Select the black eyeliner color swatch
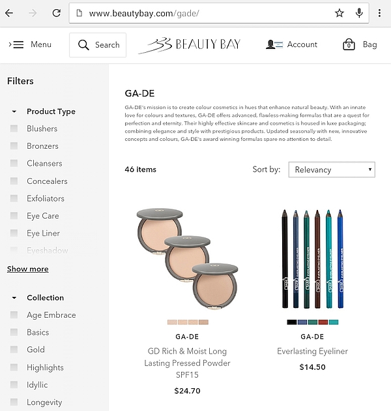Image resolution: width=391 pixels, height=411 pixels. (291, 322)
